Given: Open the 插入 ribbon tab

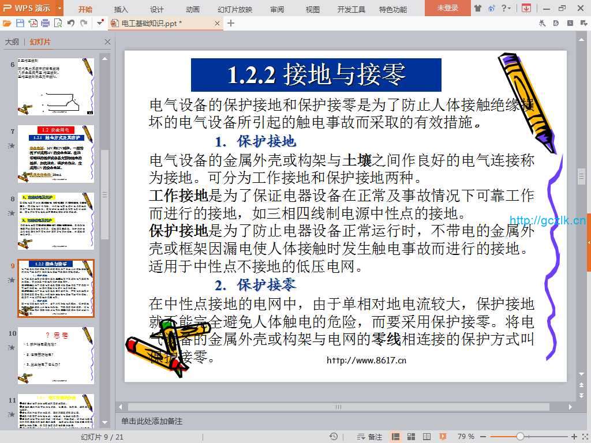Looking at the screenshot, I should tap(121, 9).
